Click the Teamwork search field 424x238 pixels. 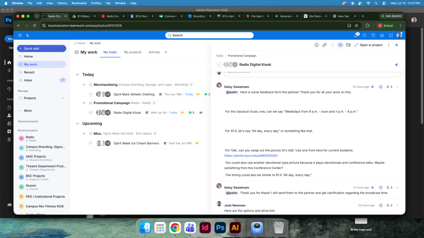209,36
